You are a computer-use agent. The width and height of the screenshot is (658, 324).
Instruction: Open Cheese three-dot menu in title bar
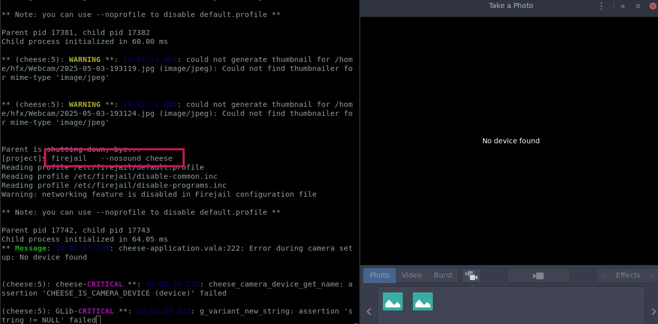tap(601, 6)
